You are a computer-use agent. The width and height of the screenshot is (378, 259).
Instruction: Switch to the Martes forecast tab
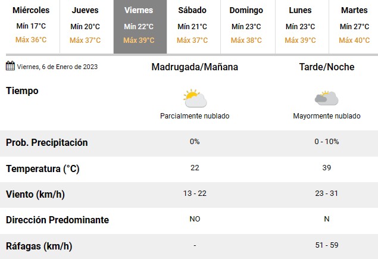pos(354,27)
